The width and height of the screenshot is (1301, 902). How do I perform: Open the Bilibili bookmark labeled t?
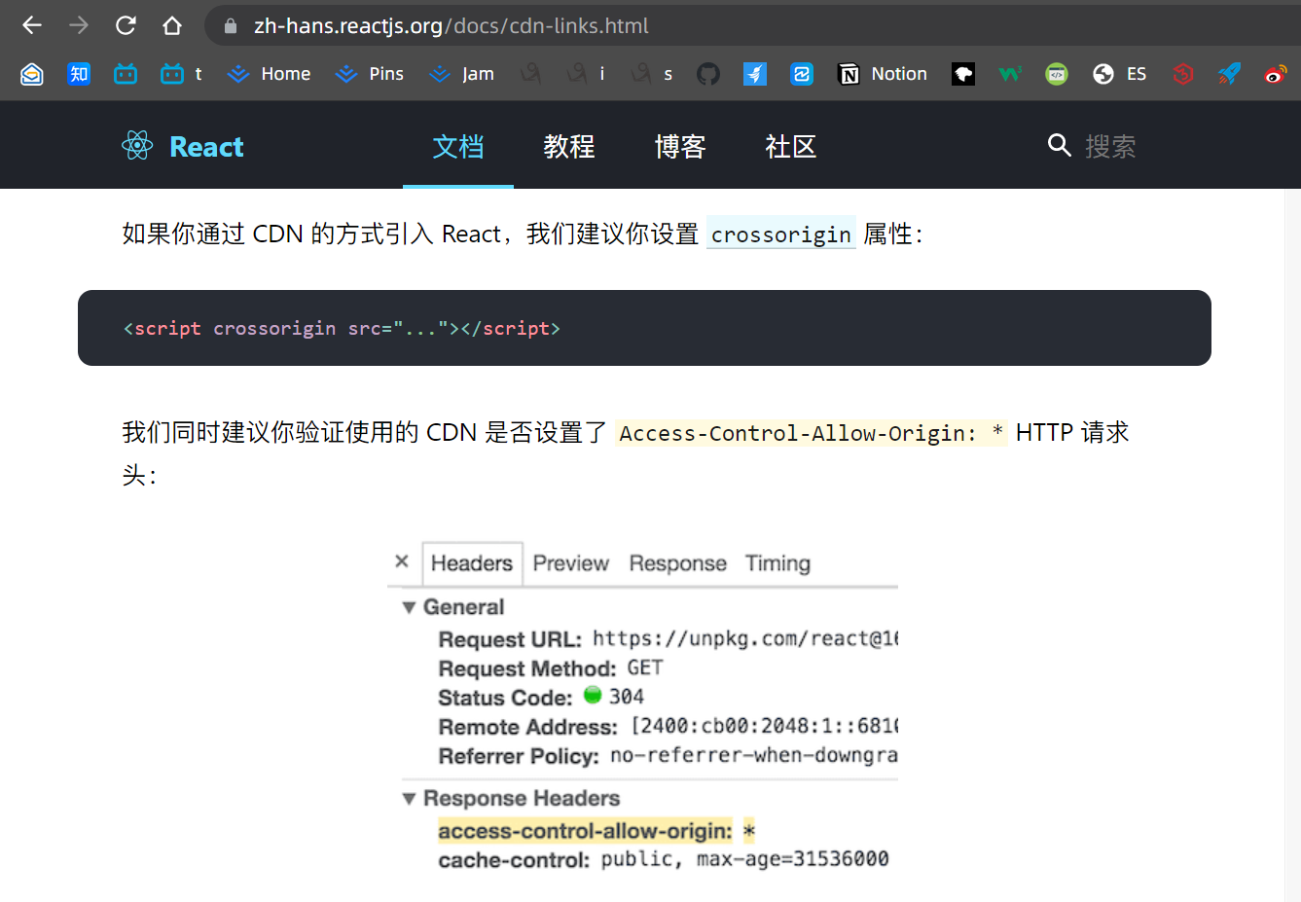tap(183, 74)
